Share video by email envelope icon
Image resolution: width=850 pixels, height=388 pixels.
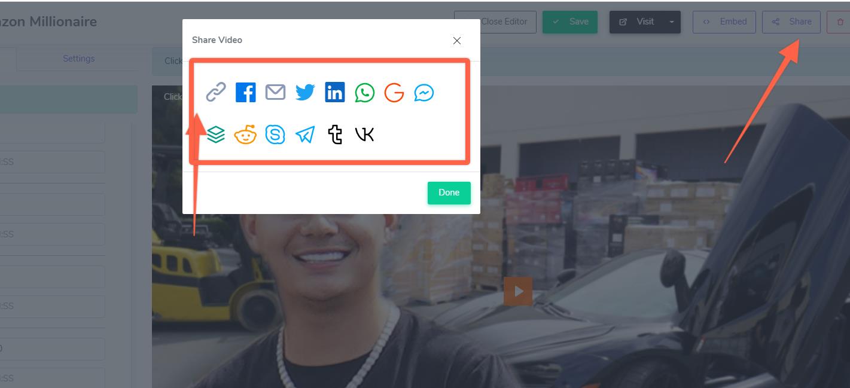coord(275,93)
